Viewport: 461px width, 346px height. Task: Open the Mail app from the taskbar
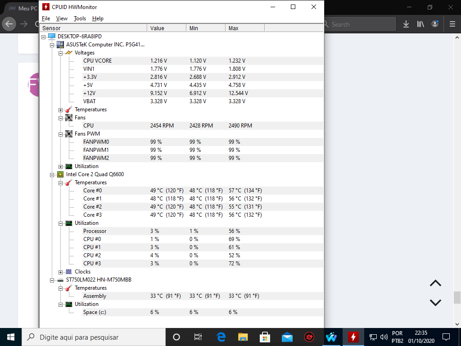(x=287, y=337)
